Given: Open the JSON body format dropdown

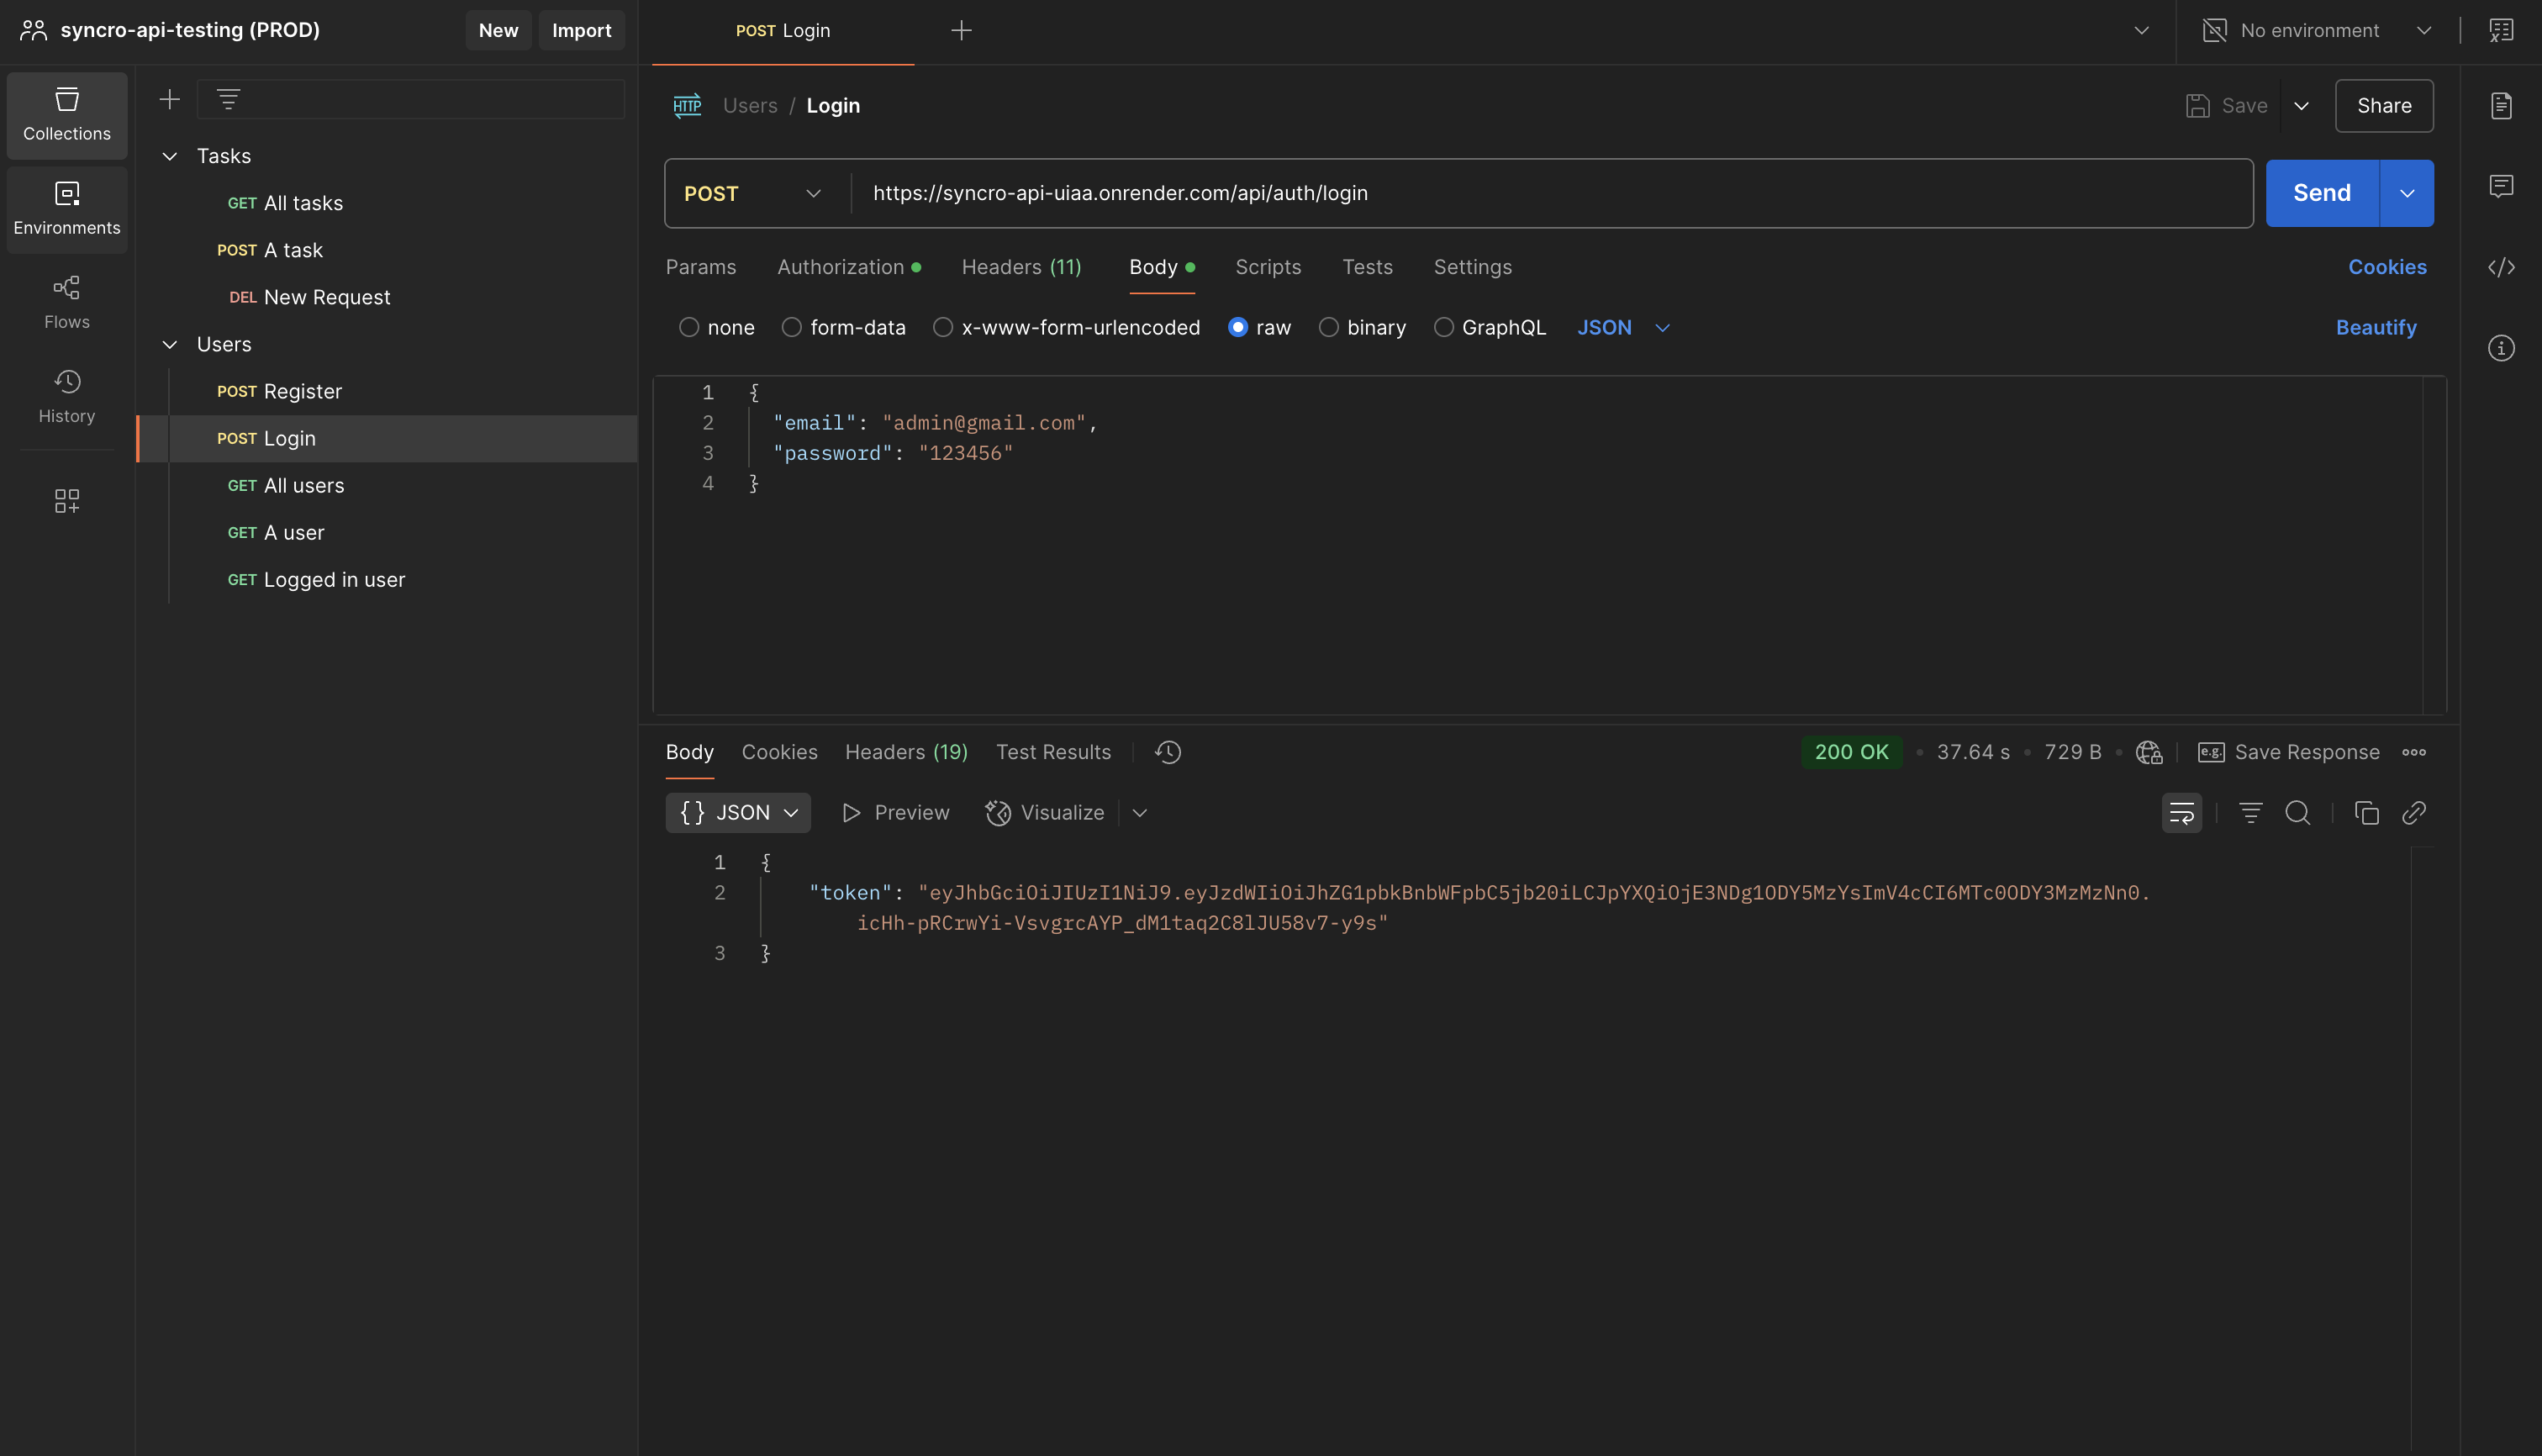Looking at the screenshot, I should click(1623, 327).
